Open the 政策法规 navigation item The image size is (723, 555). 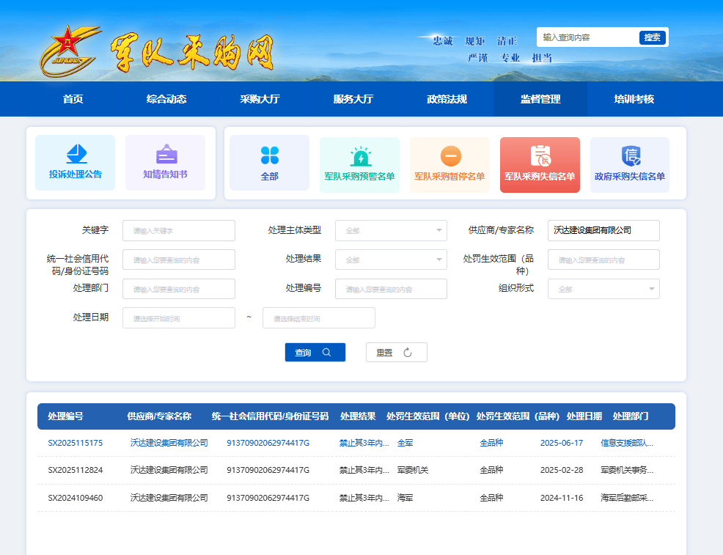(x=447, y=99)
